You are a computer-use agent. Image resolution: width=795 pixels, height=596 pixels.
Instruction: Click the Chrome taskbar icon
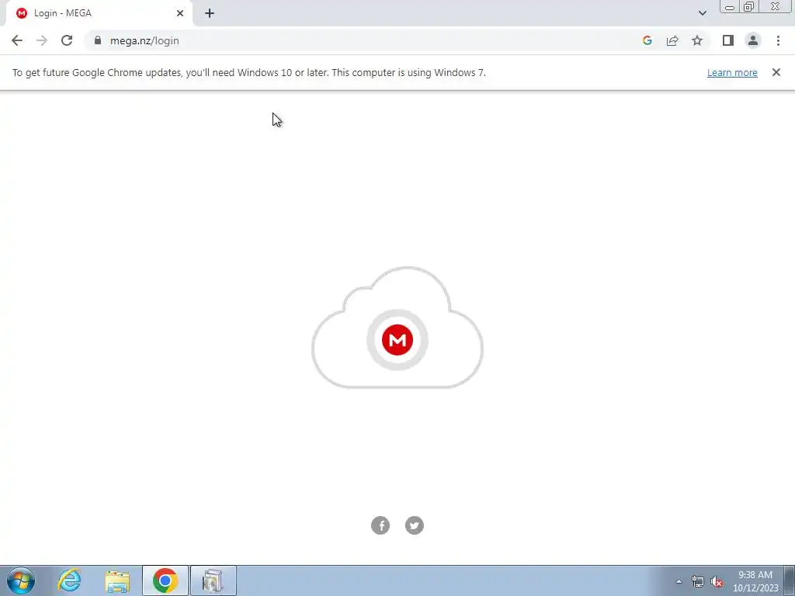point(165,580)
